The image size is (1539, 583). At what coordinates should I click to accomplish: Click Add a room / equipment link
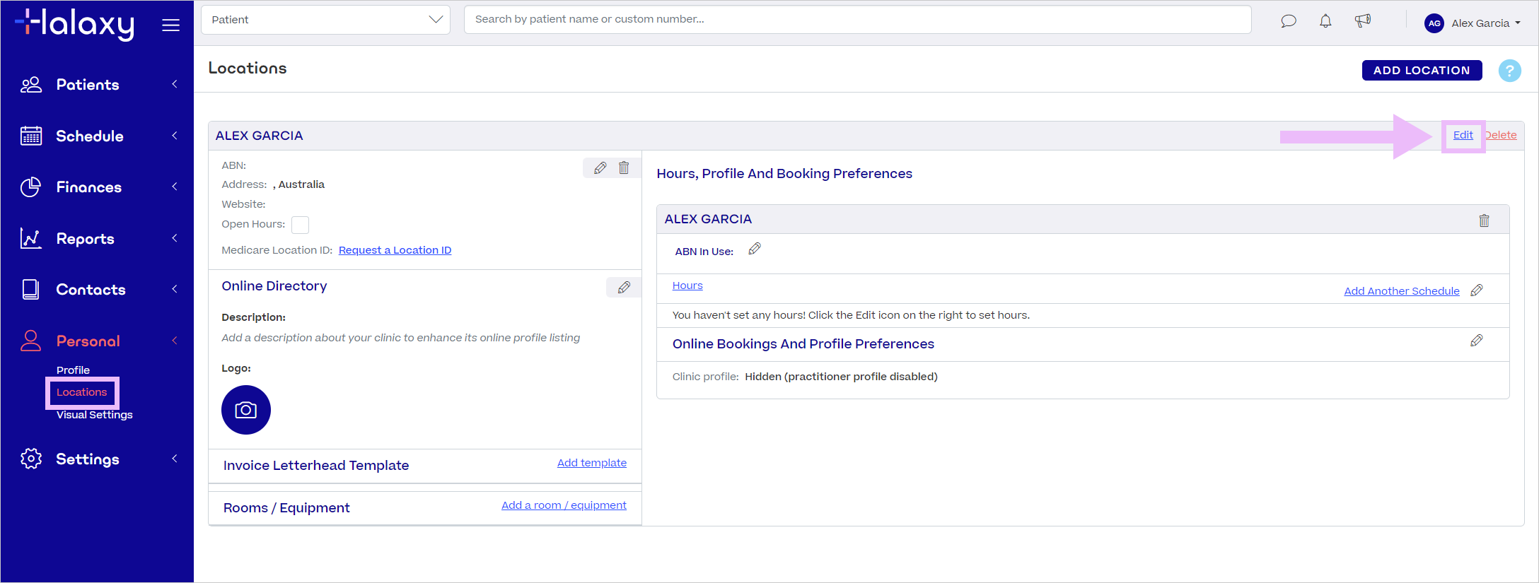(564, 505)
